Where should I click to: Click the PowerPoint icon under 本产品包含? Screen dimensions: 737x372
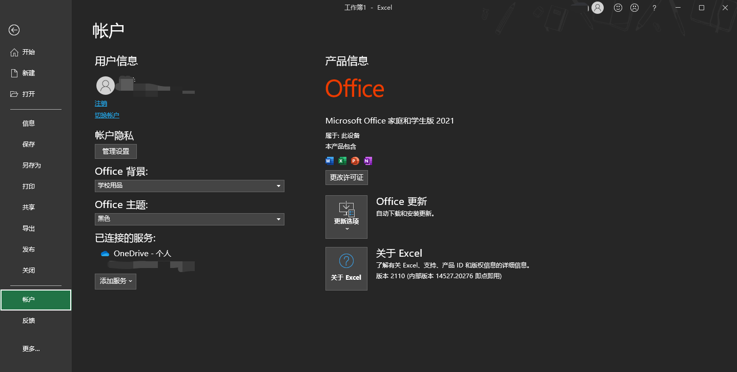(355, 161)
